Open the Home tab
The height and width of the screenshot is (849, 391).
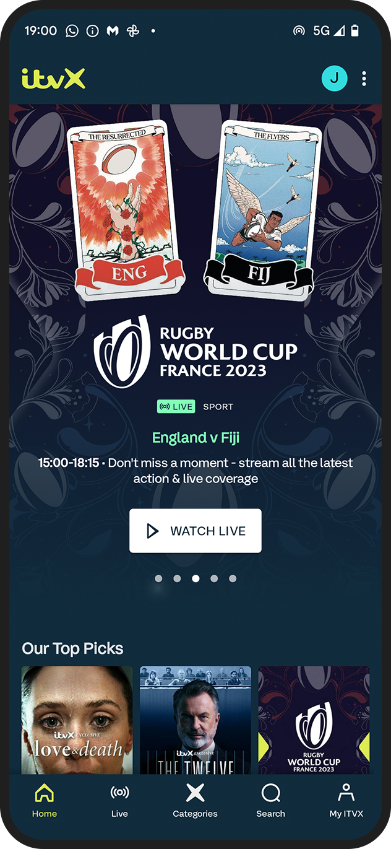click(x=45, y=801)
